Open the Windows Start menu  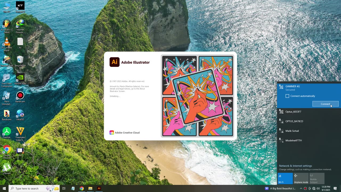pyautogui.click(x=4, y=189)
